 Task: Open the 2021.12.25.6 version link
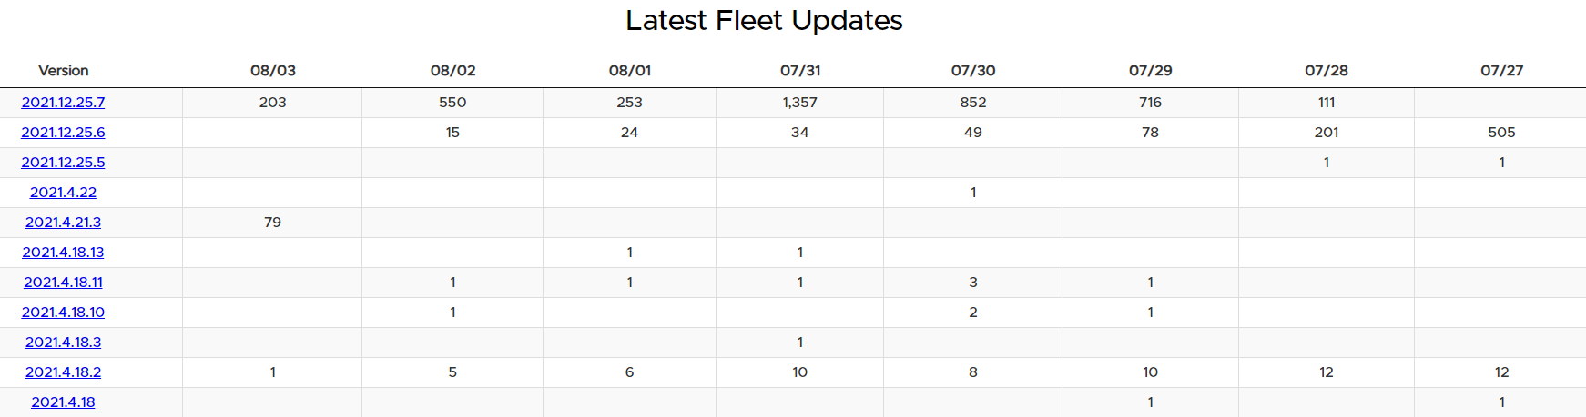click(x=63, y=133)
